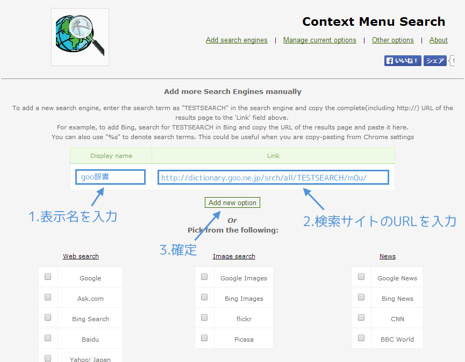This screenshot has width=465, height=362.
Task: Click the Bing Images row label
Action: [244, 299]
